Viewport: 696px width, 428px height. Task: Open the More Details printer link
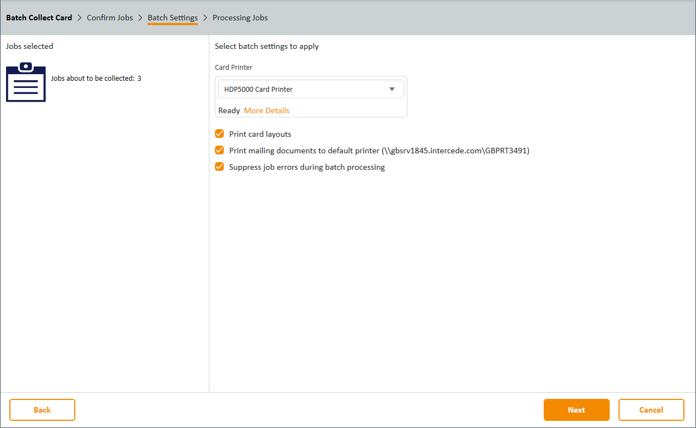[x=267, y=110]
